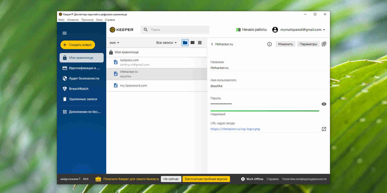Open the hamburger menu in sidebar
The width and height of the screenshot is (387, 193).
[x=64, y=33]
